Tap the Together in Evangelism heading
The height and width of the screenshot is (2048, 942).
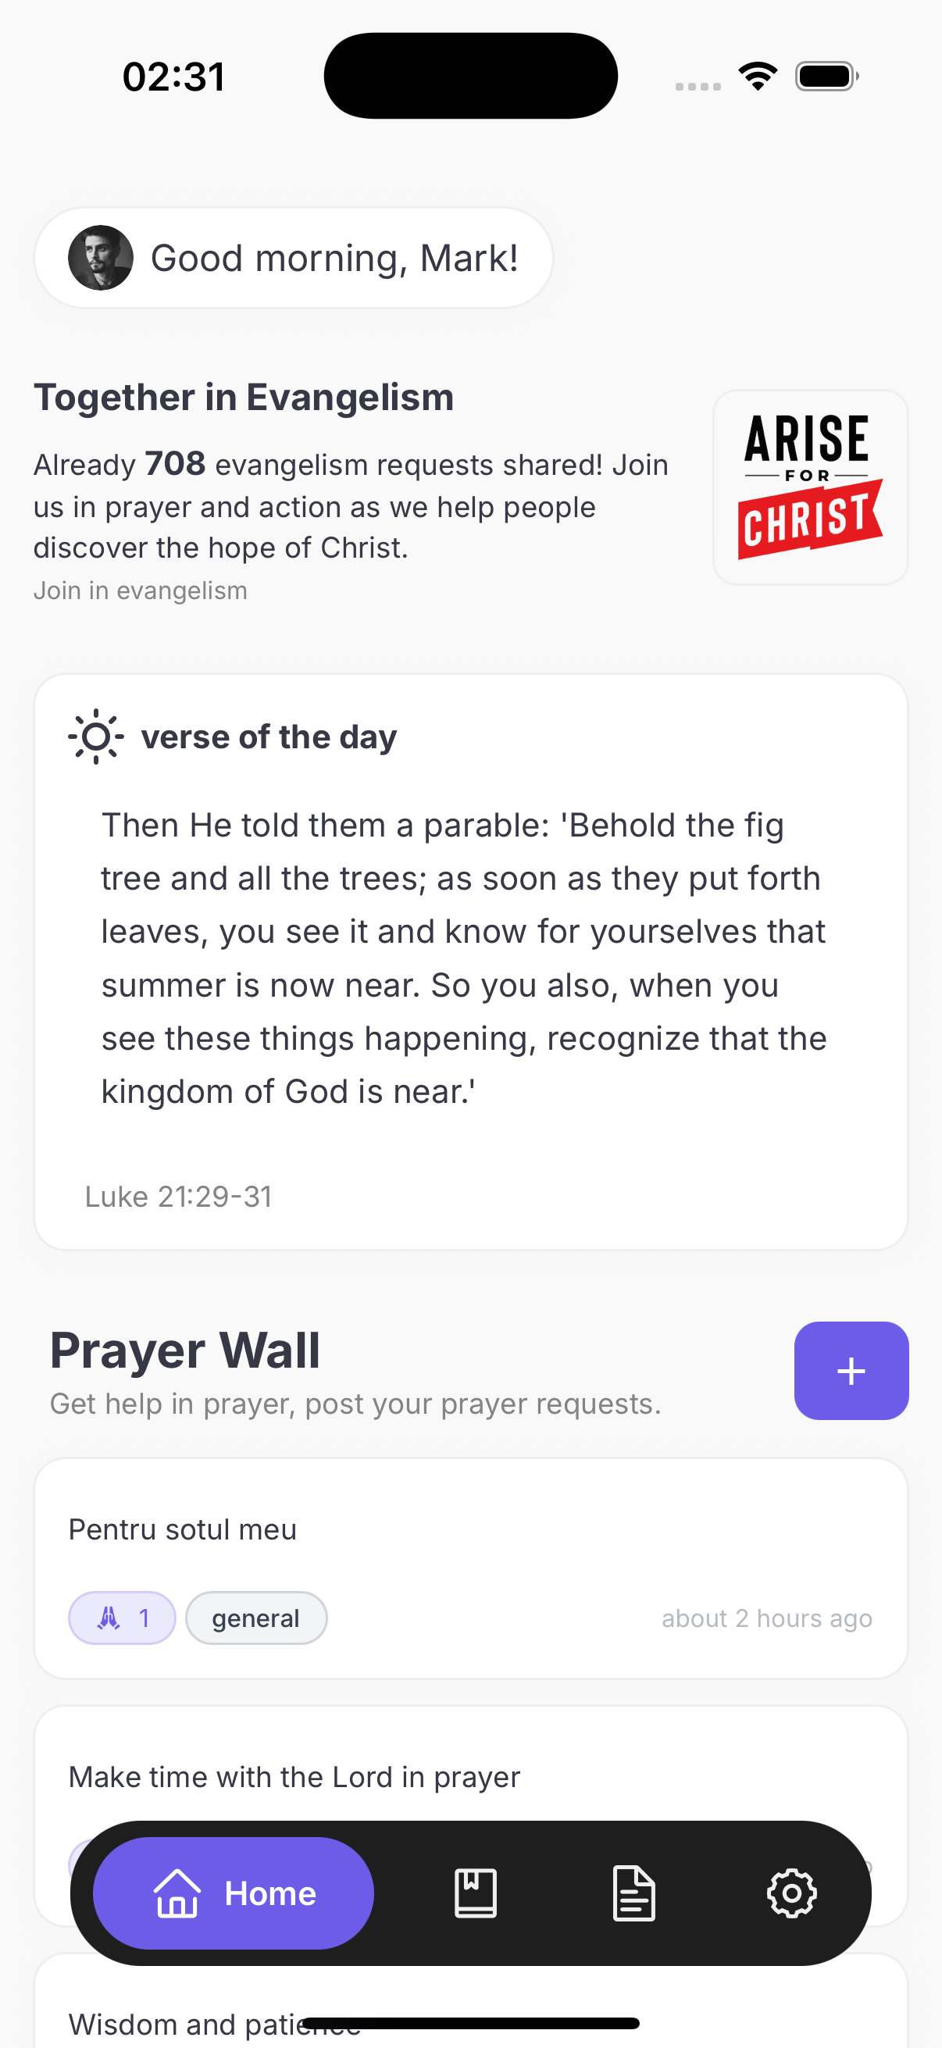tap(244, 397)
